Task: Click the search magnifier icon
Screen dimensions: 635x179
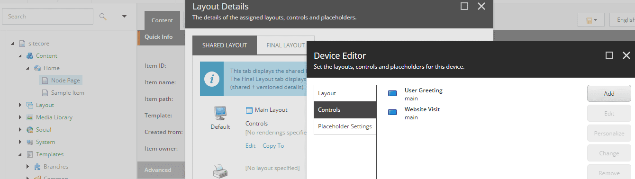Action: tap(103, 17)
